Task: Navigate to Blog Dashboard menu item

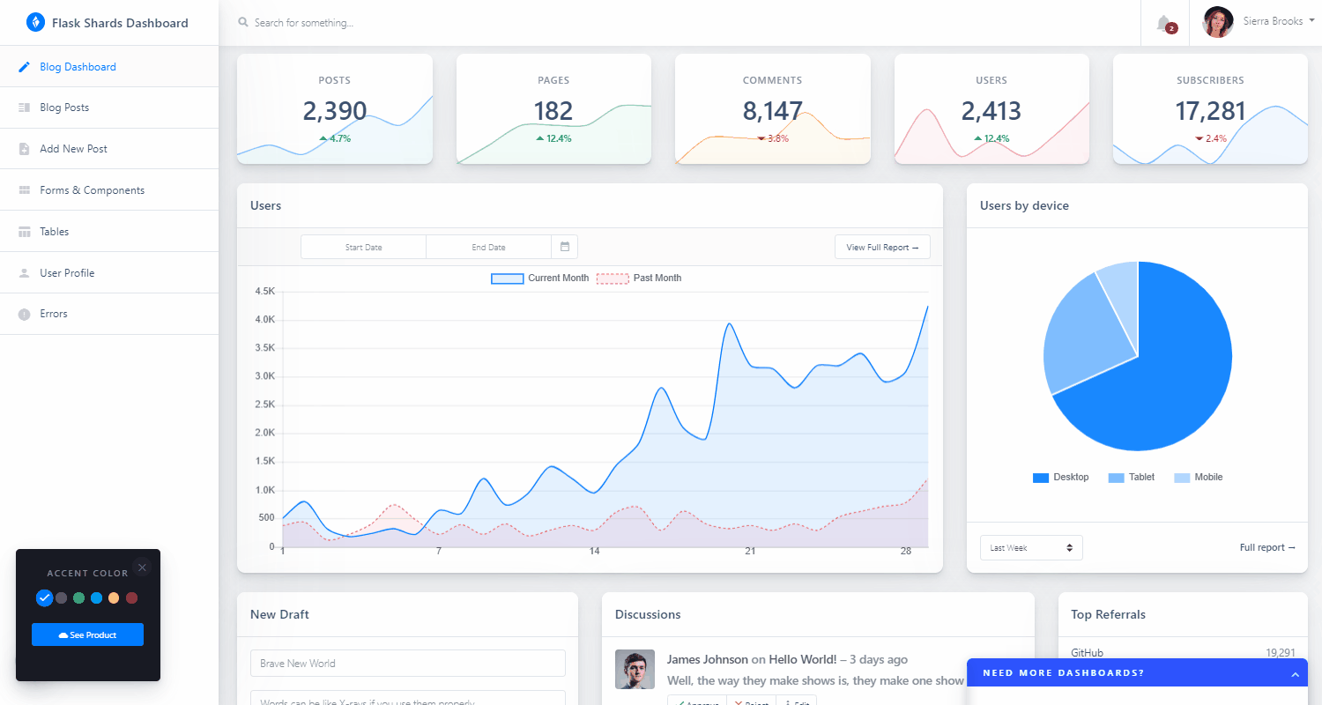Action: (x=79, y=66)
